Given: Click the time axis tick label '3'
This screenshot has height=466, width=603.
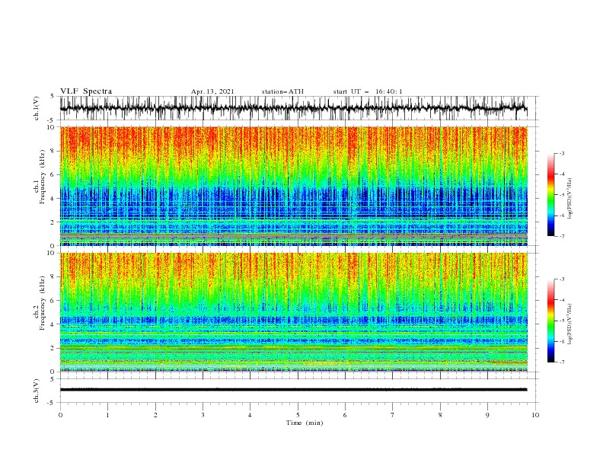Looking at the screenshot, I should (203, 415).
